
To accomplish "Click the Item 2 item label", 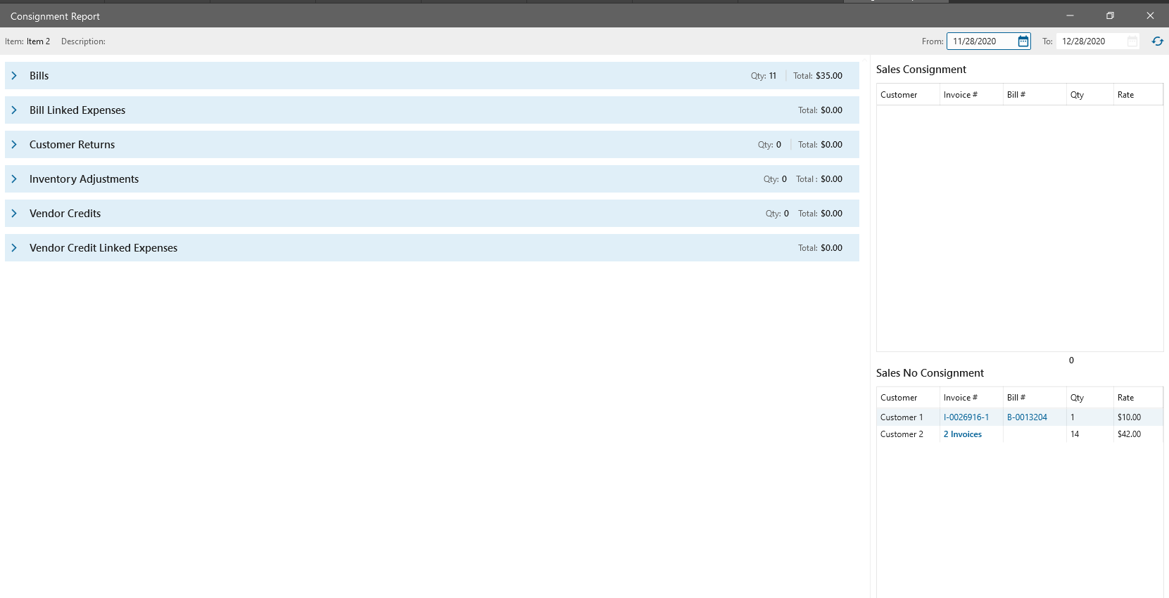I will (38, 41).
